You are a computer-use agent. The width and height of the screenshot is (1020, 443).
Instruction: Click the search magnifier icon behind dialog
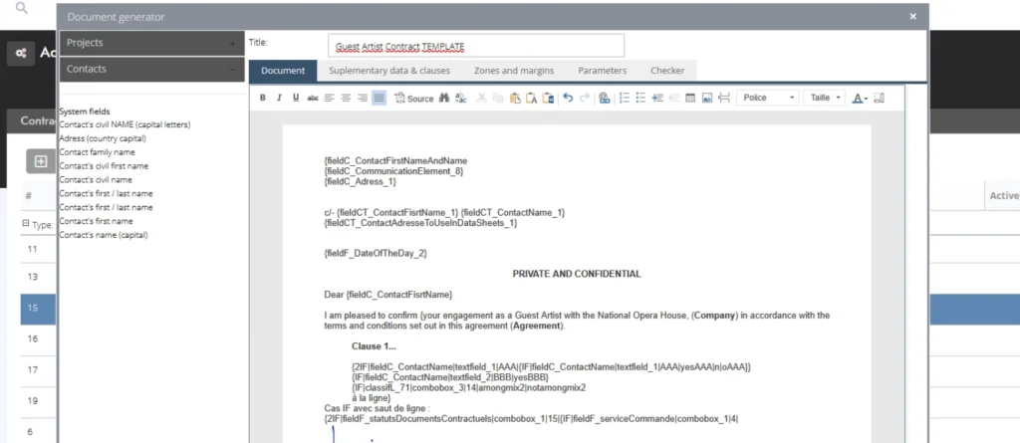click(22, 8)
